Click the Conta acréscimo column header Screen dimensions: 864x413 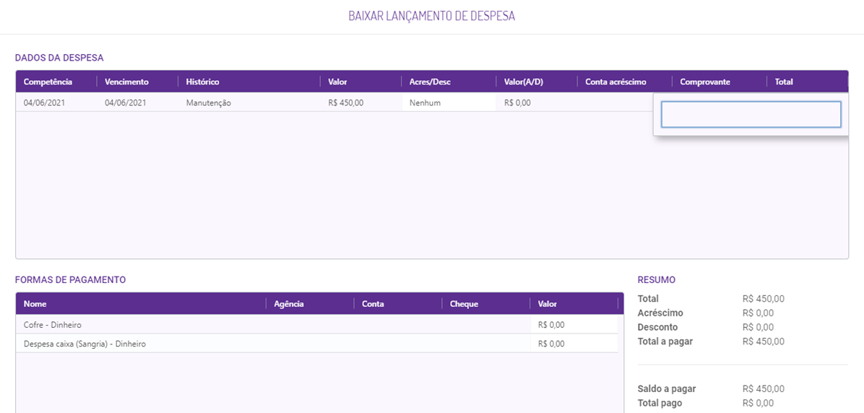615,82
